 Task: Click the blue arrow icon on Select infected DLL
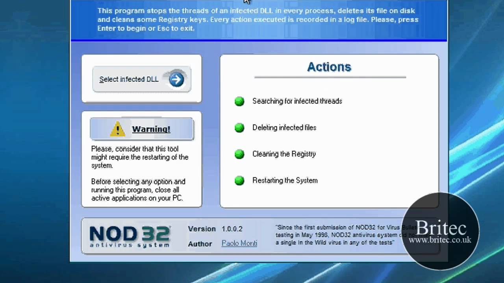[176, 80]
